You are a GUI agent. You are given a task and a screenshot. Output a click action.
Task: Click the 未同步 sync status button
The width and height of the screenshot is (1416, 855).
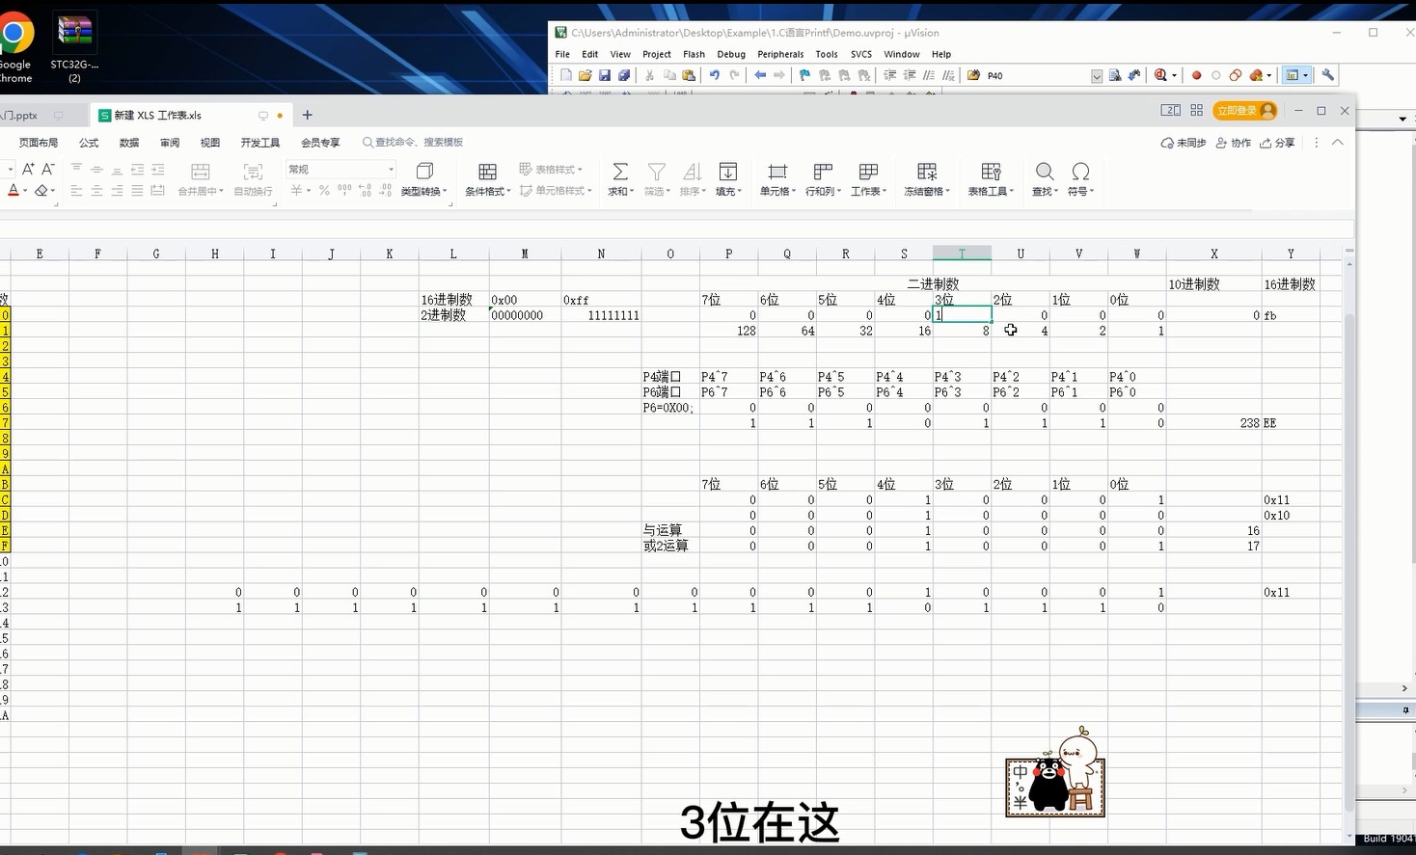click(1184, 143)
